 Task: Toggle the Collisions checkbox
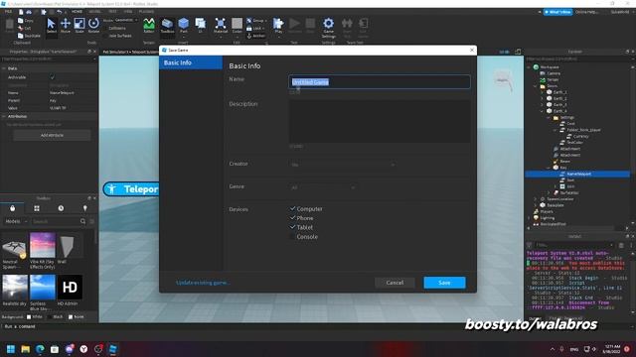point(105,29)
